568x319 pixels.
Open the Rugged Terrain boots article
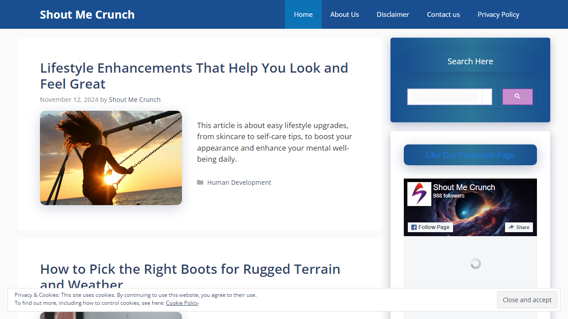pos(190,269)
